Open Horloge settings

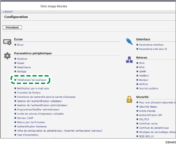point(22,72)
